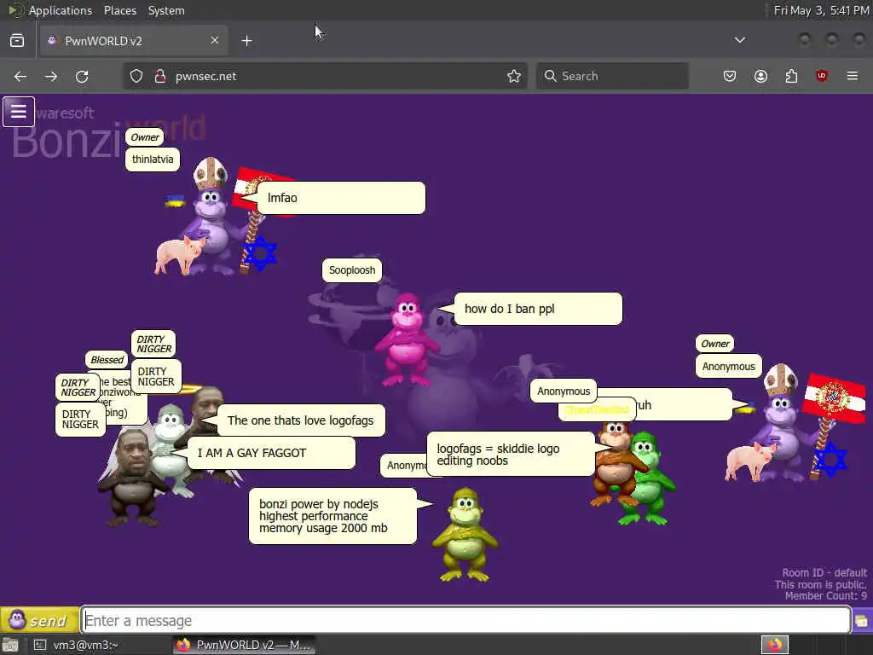
Task: Select the pink Sooploosh Bonzi character
Action: pos(407,339)
